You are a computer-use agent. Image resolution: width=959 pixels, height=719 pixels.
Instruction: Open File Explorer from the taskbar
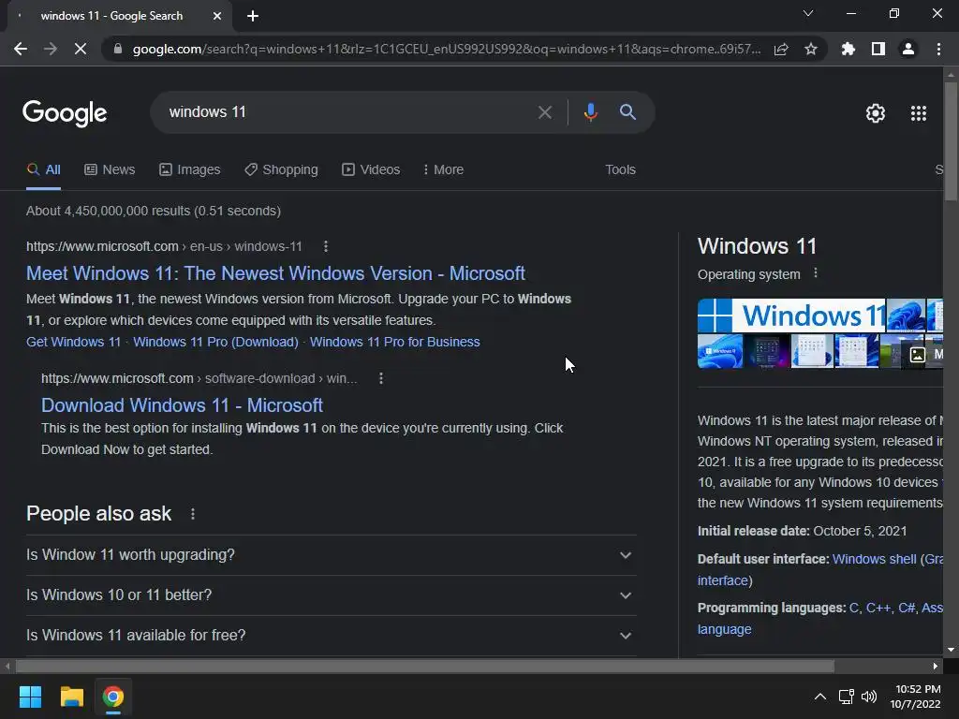tap(71, 697)
